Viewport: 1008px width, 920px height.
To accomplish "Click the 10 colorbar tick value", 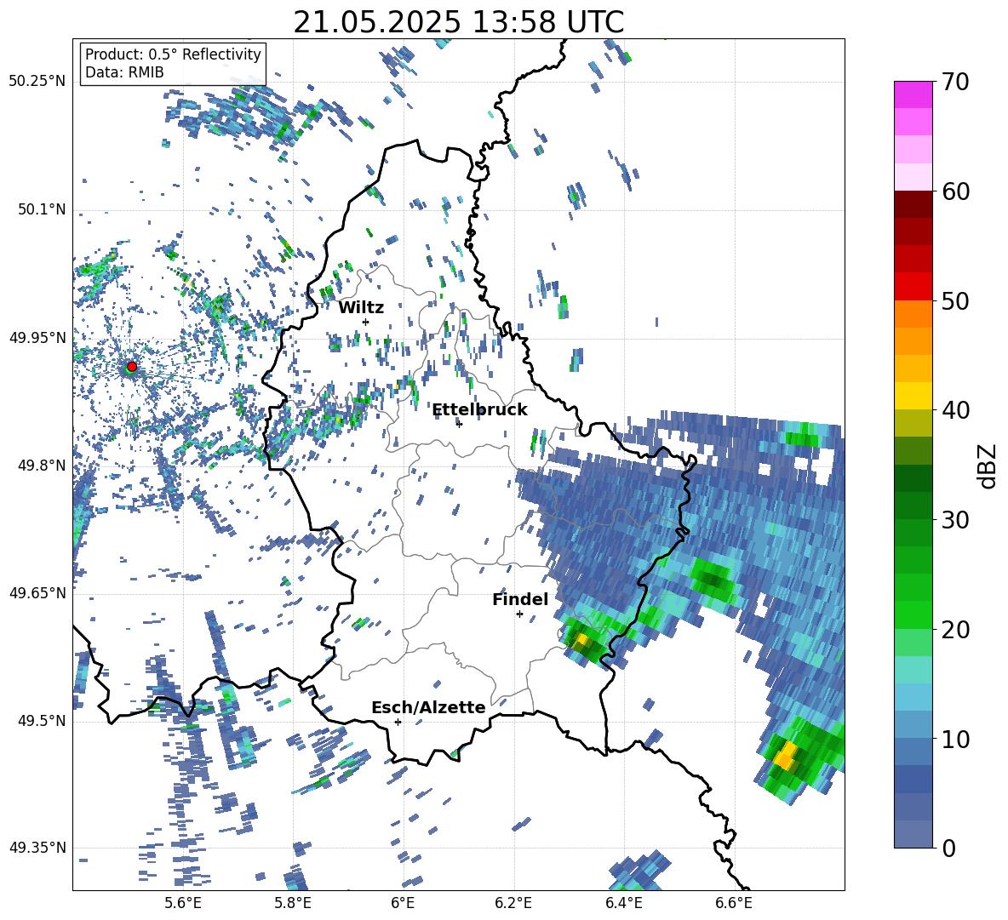I will point(955,739).
